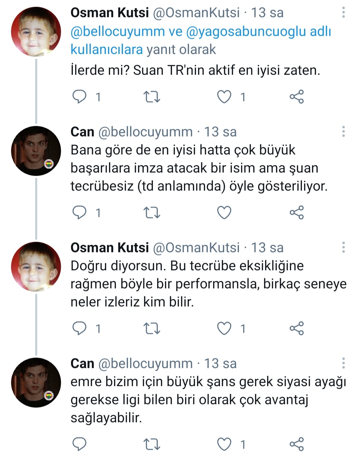The width and height of the screenshot is (362, 459).
Task: Share Osman Kutsi's first tweet
Action: pyautogui.click(x=297, y=97)
